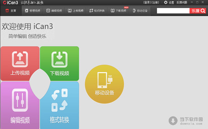The width and height of the screenshot is (208, 129).
Task: Open the 移动设备 toolbar tab
Action: (140, 11)
